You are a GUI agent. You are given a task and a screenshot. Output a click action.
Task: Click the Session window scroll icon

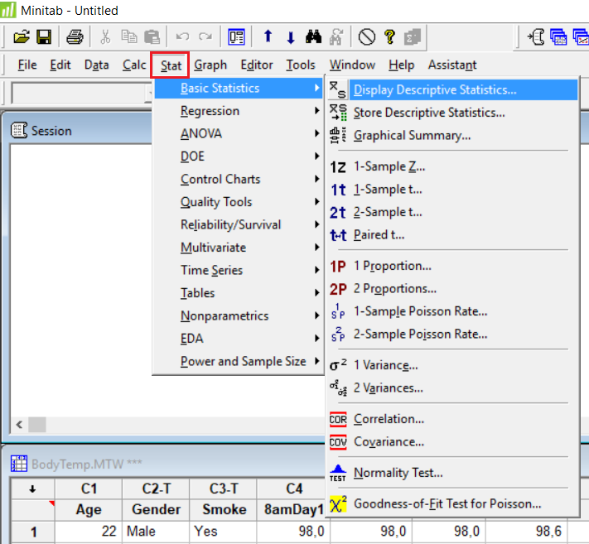[19, 130]
